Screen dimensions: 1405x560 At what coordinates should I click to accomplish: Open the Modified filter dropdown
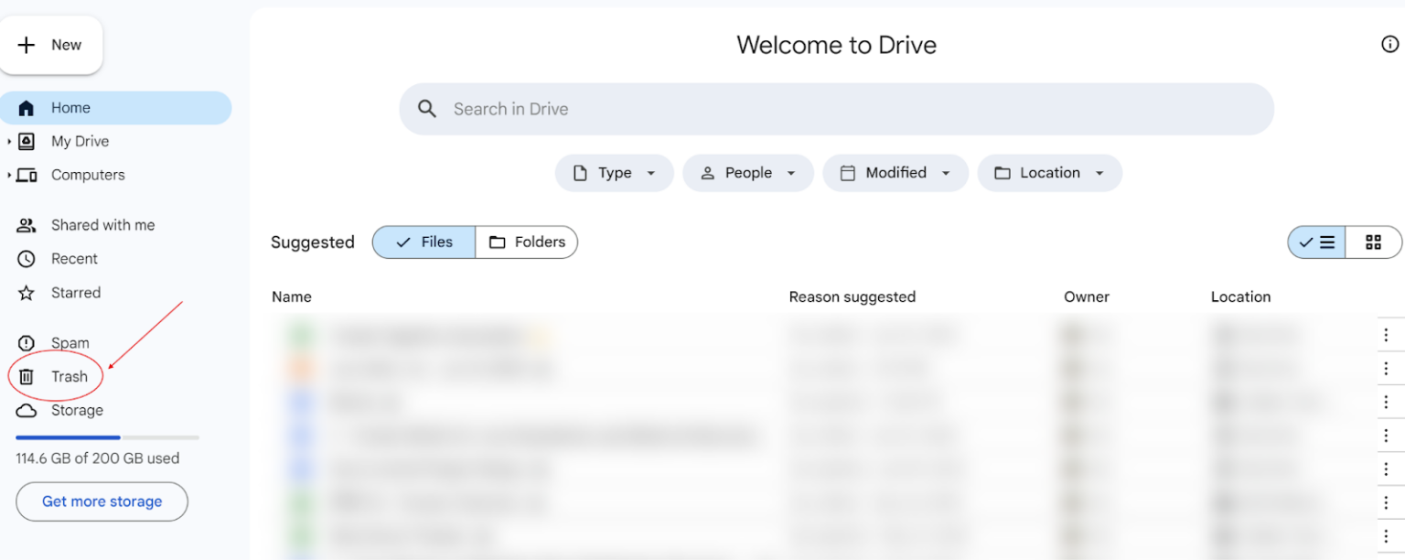tap(895, 172)
